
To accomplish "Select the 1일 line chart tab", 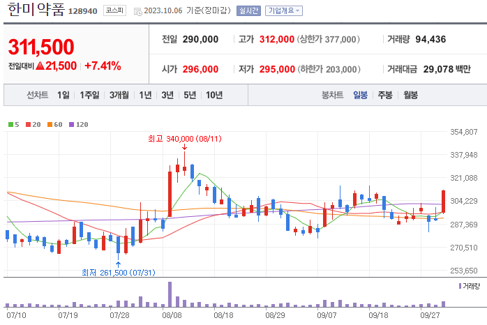I will tap(63, 95).
